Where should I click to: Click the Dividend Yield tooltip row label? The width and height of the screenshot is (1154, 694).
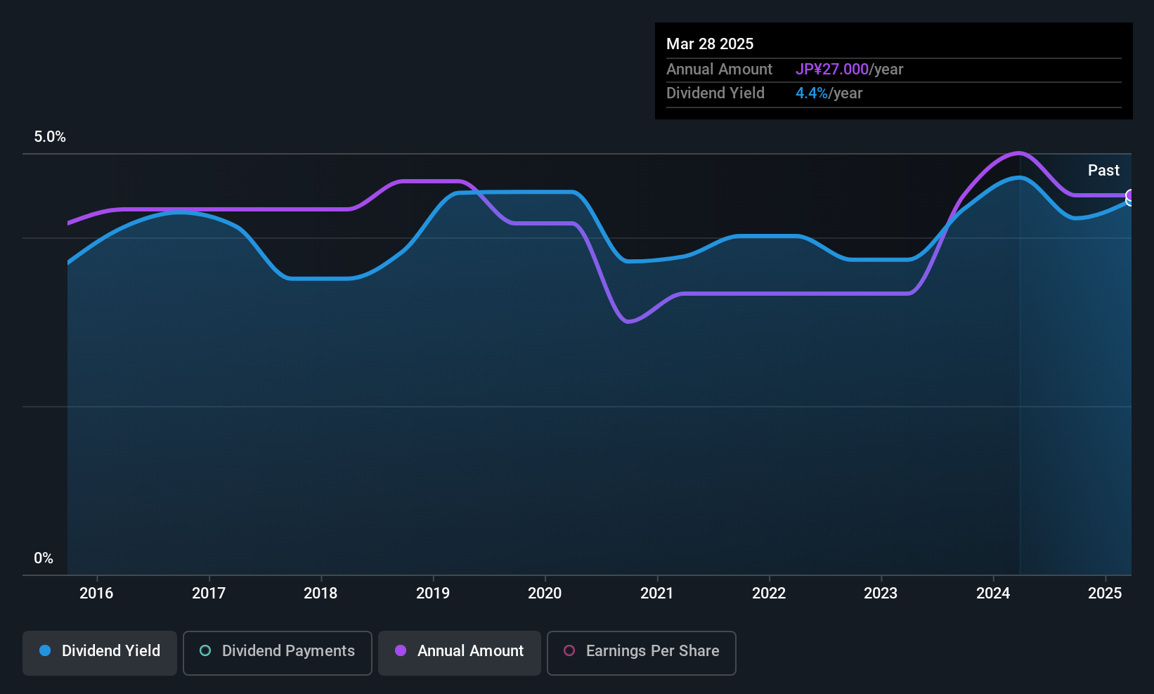point(715,93)
